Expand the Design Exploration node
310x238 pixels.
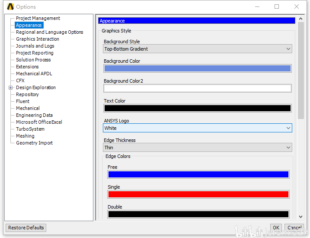[10, 88]
